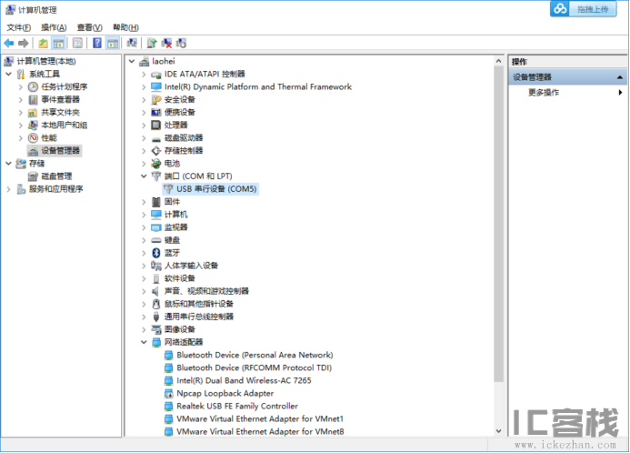The image size is (630, 453).
Task: Expand the 事件查看器 node chevron
Action: [21, 100]
